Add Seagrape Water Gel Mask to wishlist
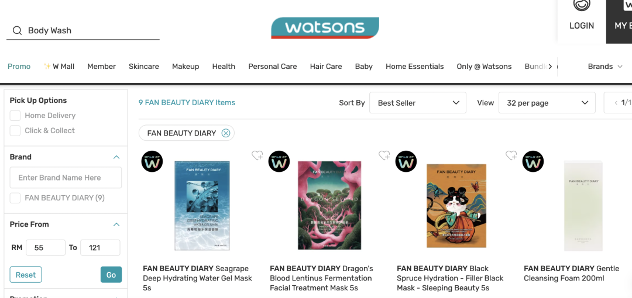The width and height of the screenshot is (632, 298). (257, 155)
